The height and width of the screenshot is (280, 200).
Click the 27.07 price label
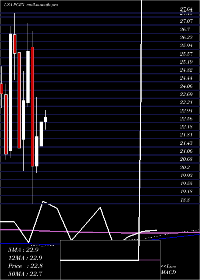[186, 21]
